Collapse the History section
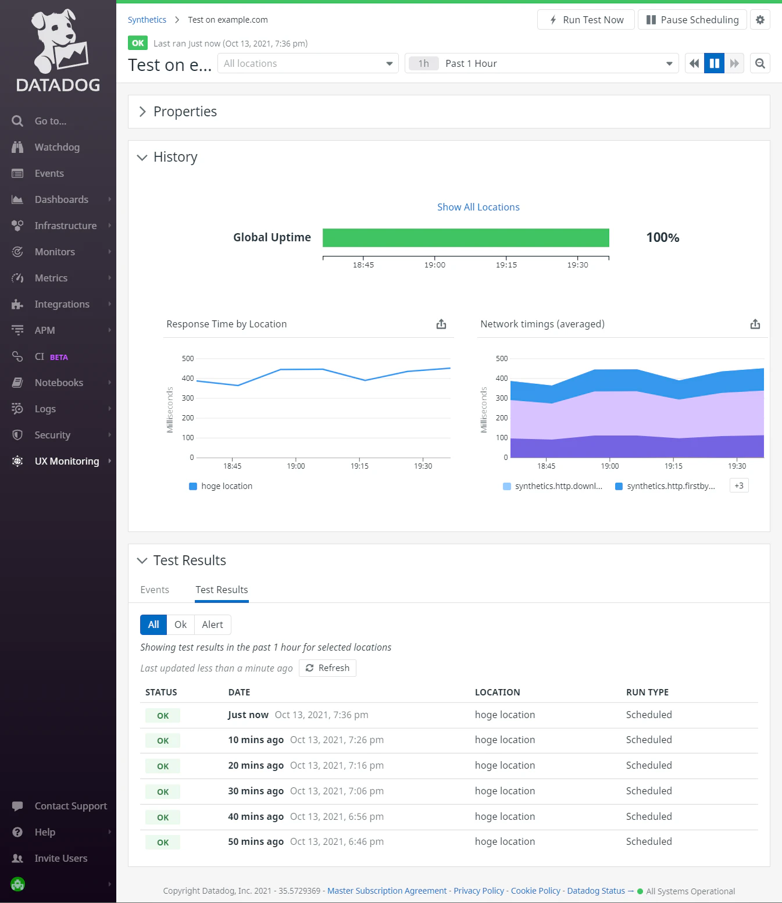 (x=142, y=157)
